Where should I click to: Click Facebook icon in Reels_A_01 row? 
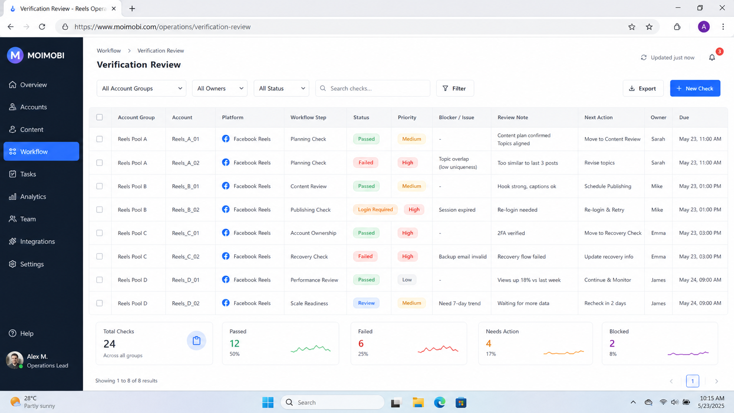226,139
